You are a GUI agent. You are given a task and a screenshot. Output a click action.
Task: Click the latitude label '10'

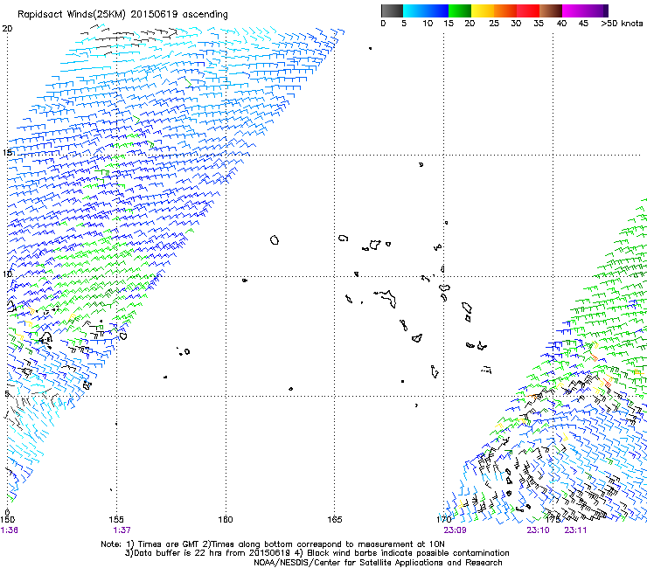point(7,274)
